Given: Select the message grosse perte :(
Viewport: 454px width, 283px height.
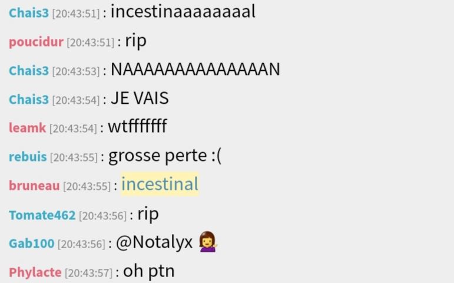Looking at the screenshot, I should (165, 156).
